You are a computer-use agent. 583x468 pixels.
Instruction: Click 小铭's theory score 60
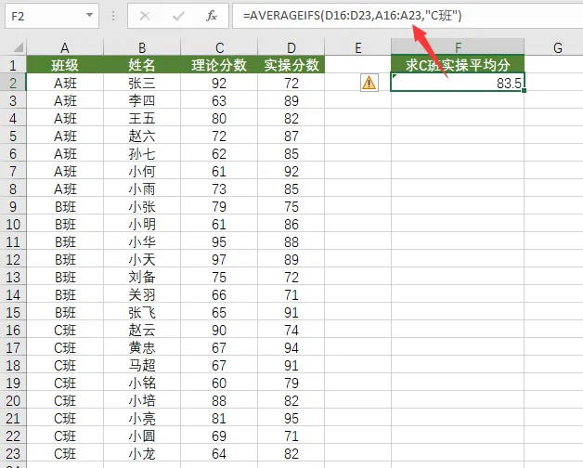pyautogui.click(x=219, y=383)
